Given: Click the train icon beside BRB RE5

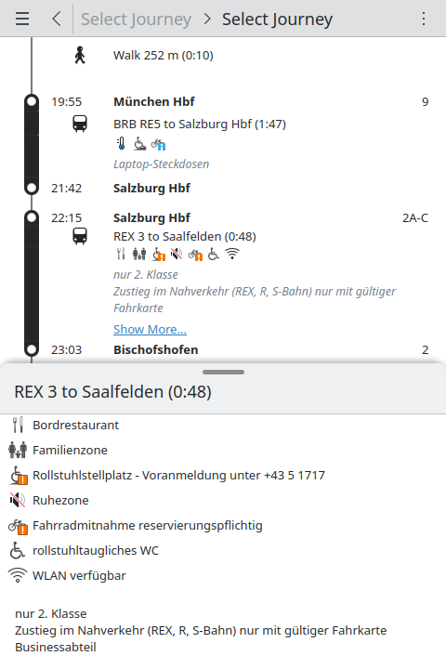Looking at the screenshot, I should click(x=80, y=124).
